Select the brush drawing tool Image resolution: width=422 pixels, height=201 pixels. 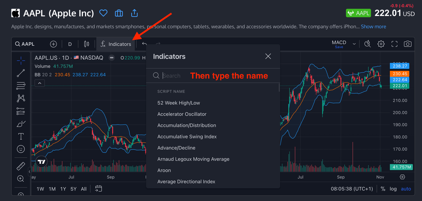click(x=21, y=124)
